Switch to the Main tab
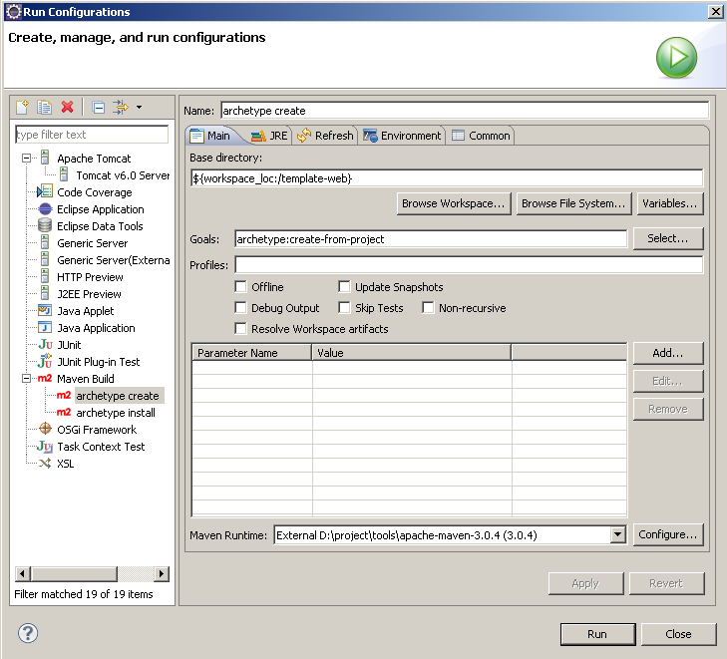 [211, 136]
